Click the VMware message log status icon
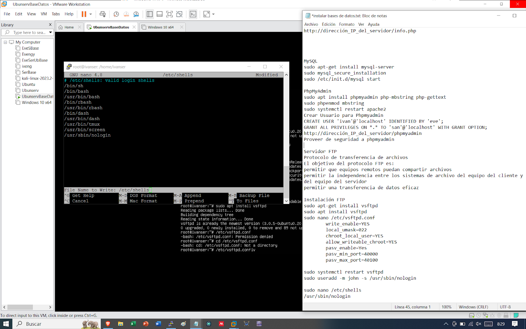The height and width of the screenshot is (329, 526). pos(516,315)
